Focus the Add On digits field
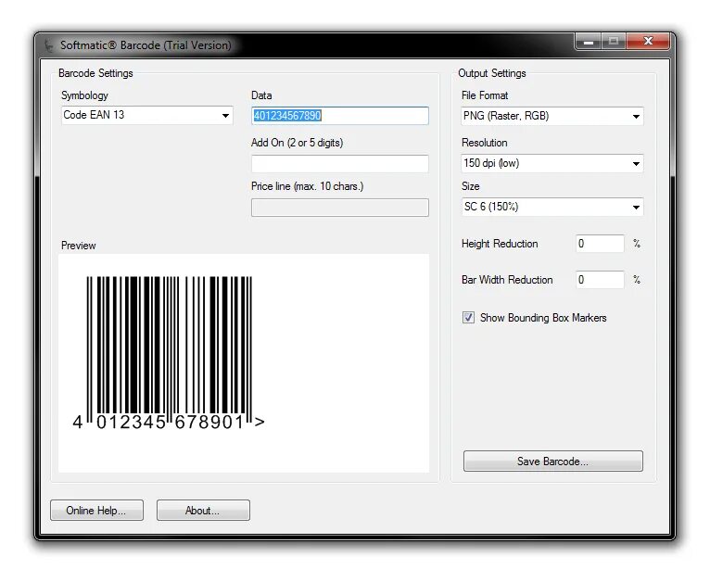The image size is (710, 569). pyautogui.click(x=339, y=163)
